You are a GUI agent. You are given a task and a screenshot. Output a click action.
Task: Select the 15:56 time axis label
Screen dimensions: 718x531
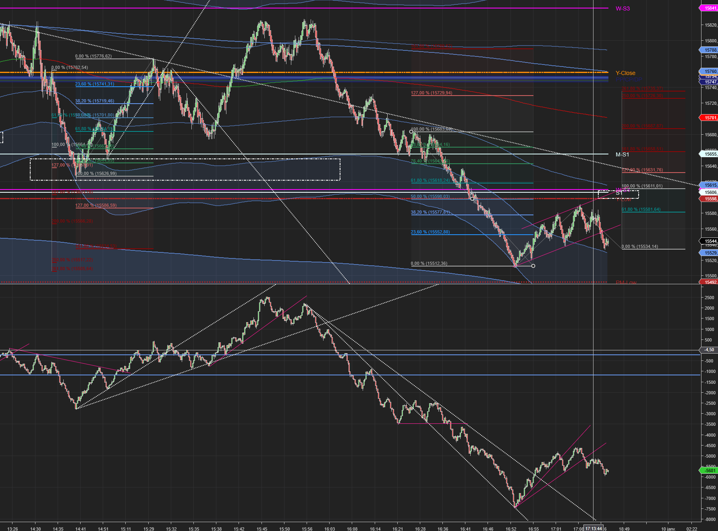click(307, 529)
